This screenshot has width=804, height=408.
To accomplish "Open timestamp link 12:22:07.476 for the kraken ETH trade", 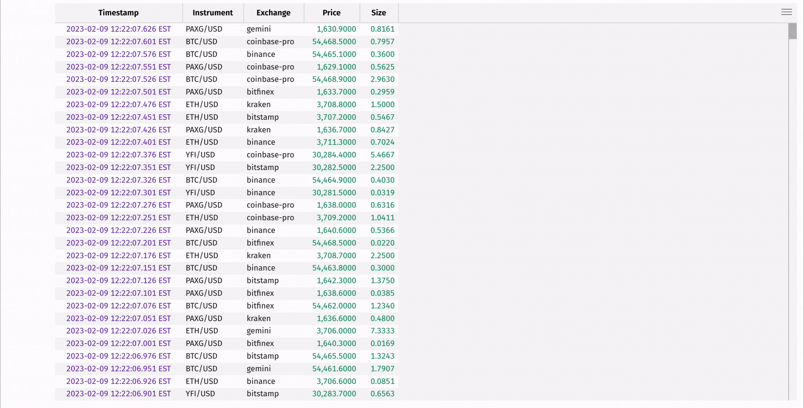I will pyautogui.click(x=118, y=104).
